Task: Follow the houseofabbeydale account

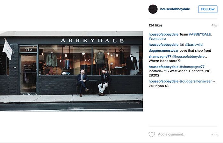Action: point(208,9)
